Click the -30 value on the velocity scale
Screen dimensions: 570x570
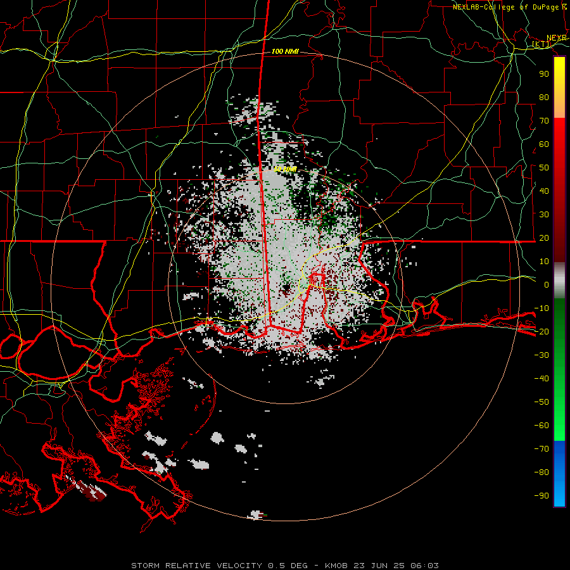pyautogui.click(x=541, y=355)
